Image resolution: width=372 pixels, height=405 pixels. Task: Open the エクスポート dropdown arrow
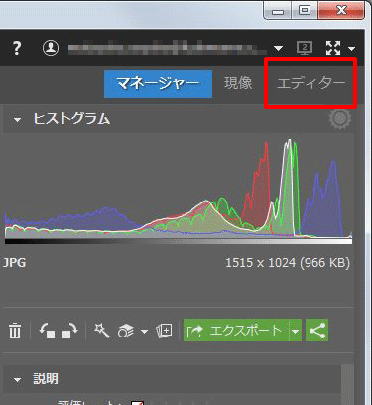(x=296, y=331)
